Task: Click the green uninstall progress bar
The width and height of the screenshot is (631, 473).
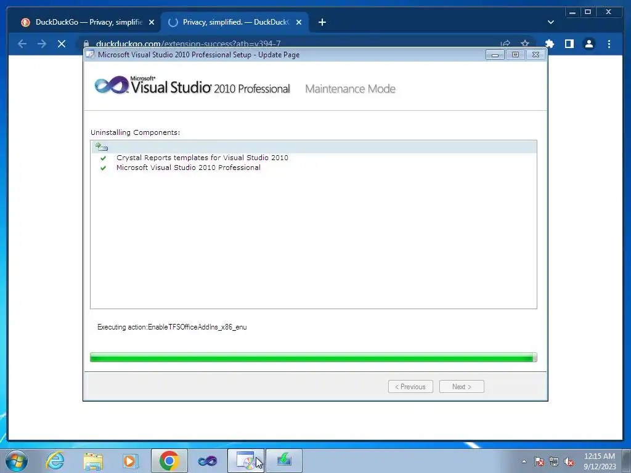Action: click(314, 357)
